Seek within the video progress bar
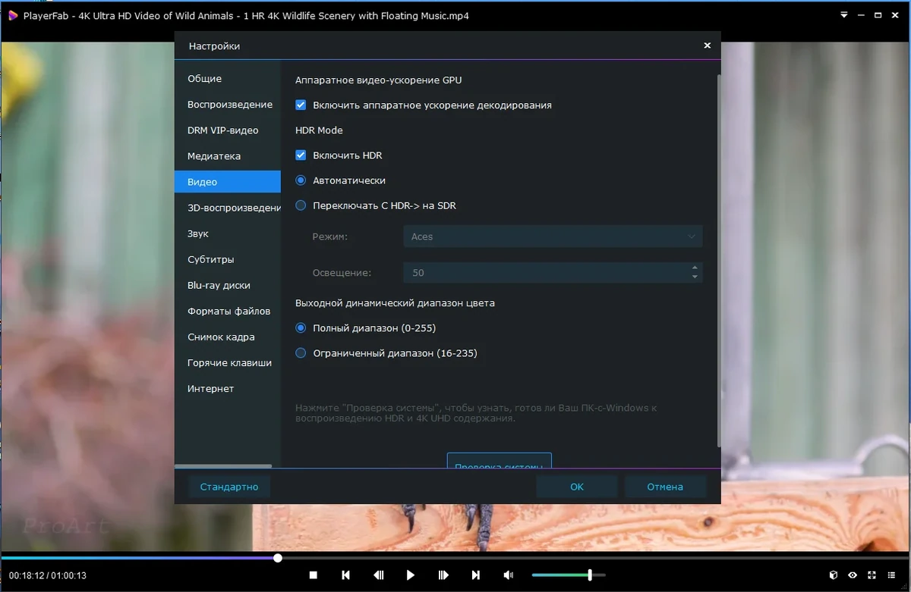911x592 pixels. point(455,558)
